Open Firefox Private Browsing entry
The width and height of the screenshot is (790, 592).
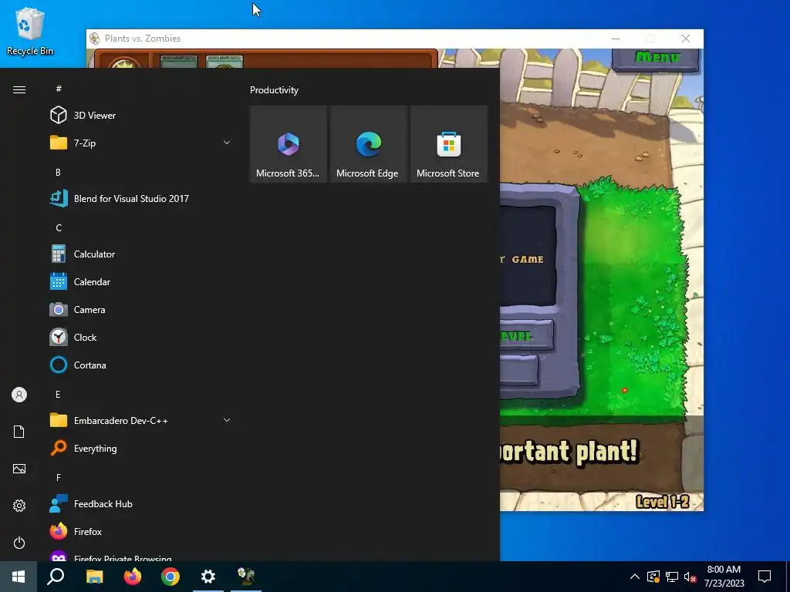(x=140, y=555)
